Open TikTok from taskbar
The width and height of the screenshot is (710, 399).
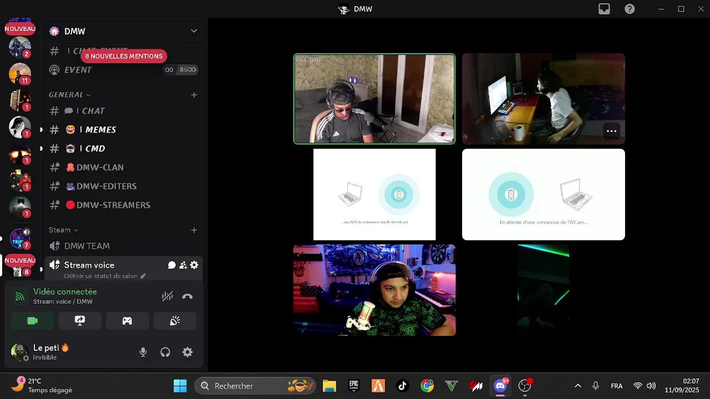click(x=403, y=386)
